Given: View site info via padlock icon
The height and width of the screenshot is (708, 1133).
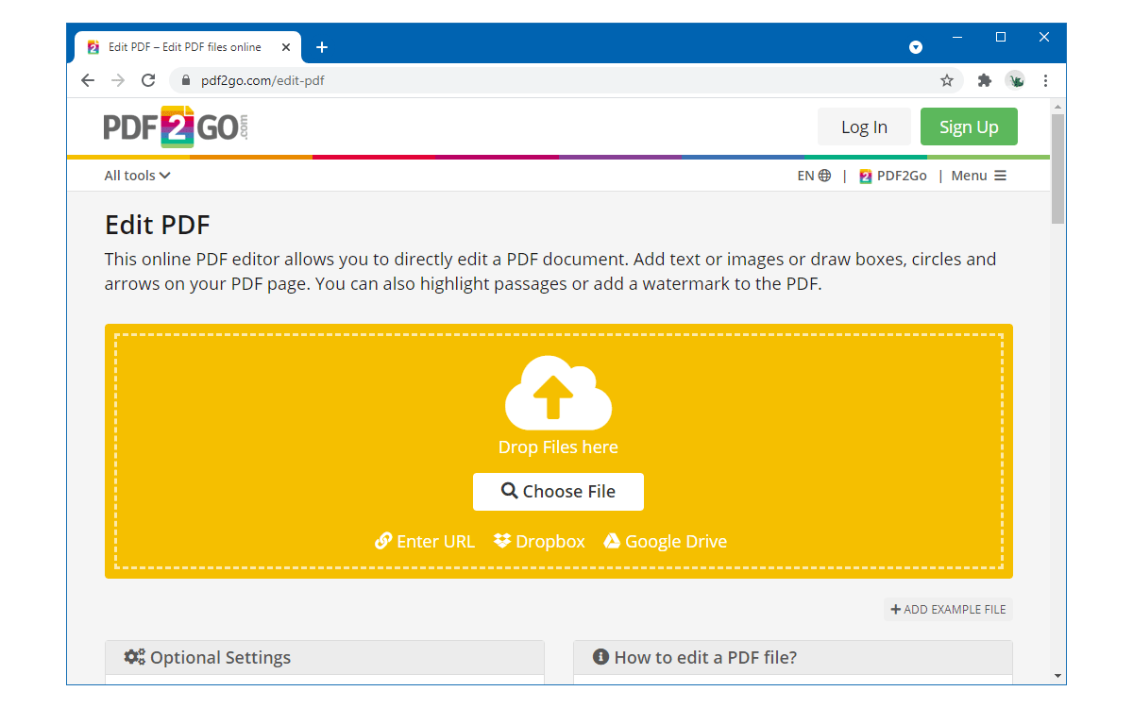Looking at the screenshot, I should pyautogui.click(x=186, y=81).
